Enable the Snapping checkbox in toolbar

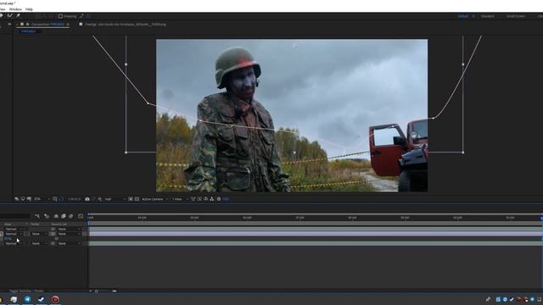(x=60, y=16)
